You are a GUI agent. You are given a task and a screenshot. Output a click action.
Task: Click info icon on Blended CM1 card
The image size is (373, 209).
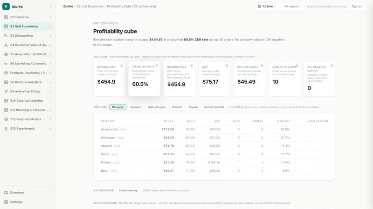click(x=122, y=65)
